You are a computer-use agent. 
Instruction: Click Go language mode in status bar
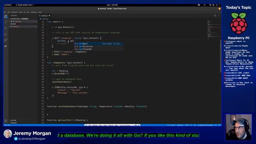point(195,125)
